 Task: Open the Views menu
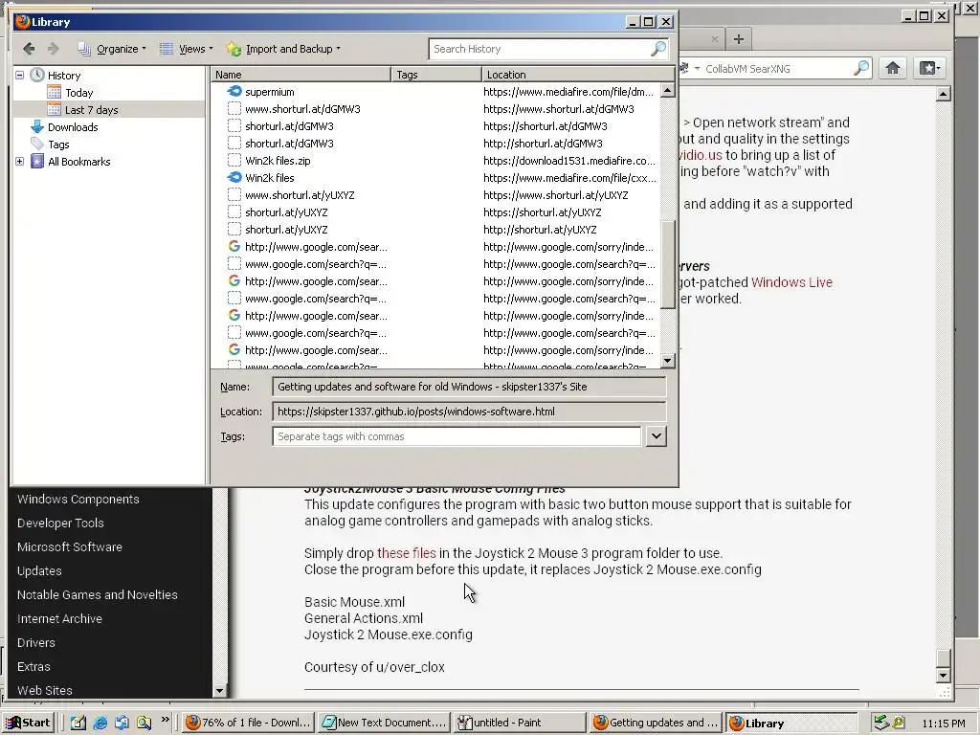(187, 49)
